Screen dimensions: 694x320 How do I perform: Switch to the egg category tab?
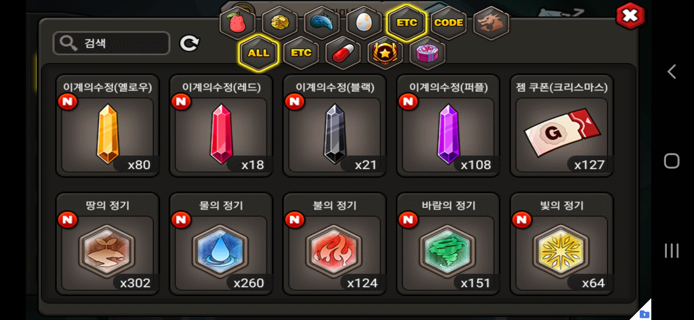coord(364,23)
